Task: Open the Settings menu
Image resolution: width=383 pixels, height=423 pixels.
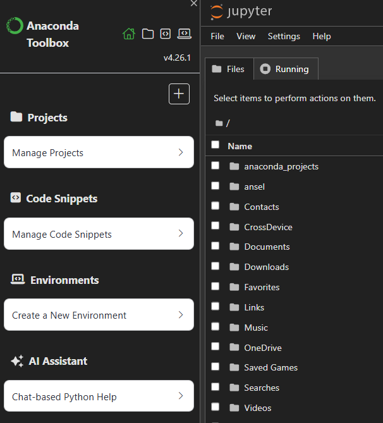Action: coord(284,36)
